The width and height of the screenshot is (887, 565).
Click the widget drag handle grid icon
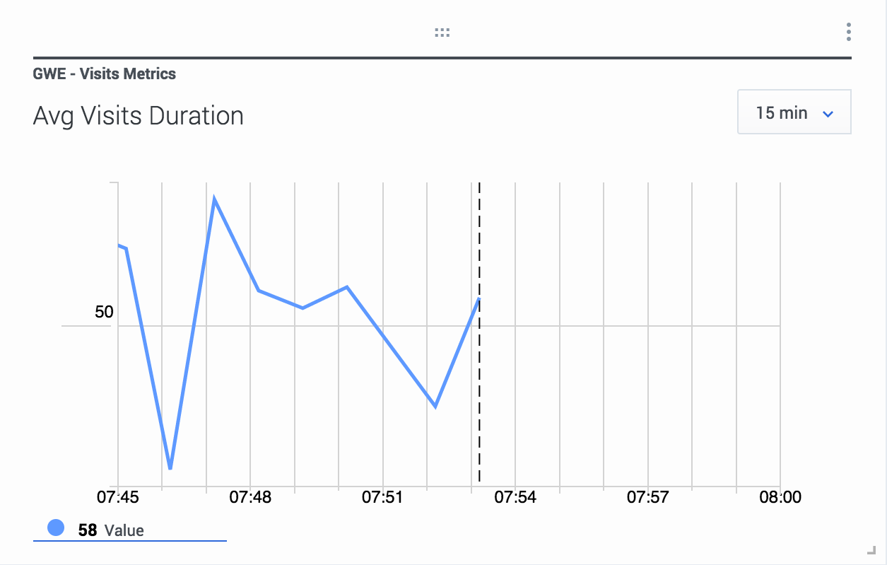pyautogui.click(x=442, y=33)
